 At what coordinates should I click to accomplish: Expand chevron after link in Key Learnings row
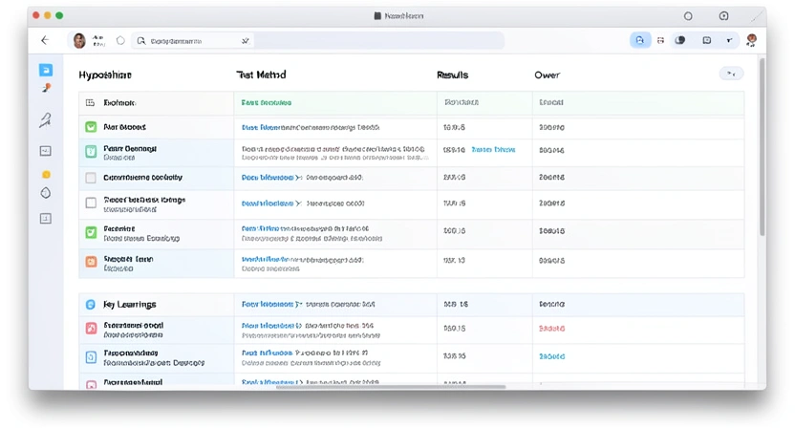pos(299,304)
